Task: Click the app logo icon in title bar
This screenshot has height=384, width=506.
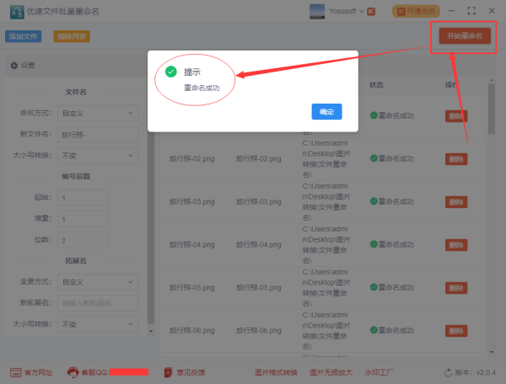Action: [x=17, y=13]
